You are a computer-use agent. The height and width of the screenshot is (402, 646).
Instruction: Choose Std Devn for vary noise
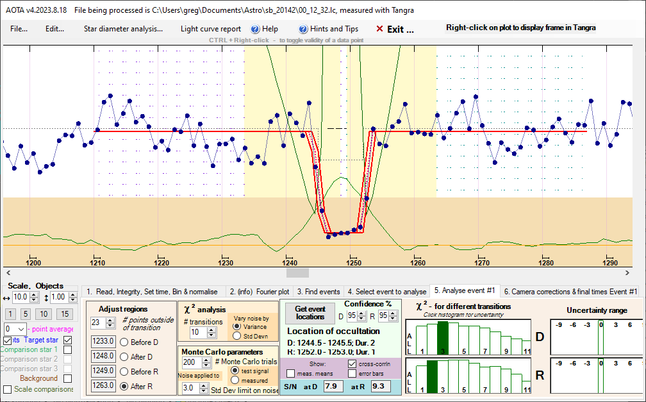click(235, 335)
